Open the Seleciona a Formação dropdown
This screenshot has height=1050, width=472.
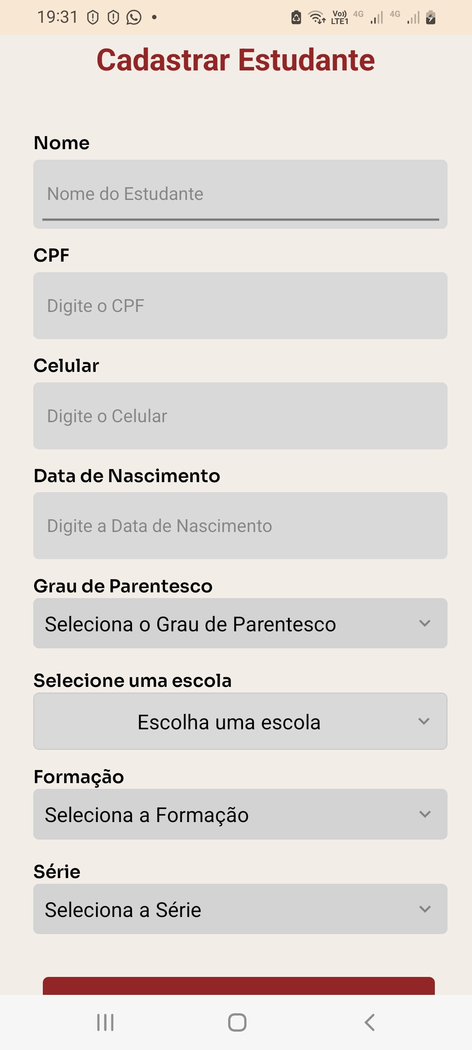(x=240, y=814)
